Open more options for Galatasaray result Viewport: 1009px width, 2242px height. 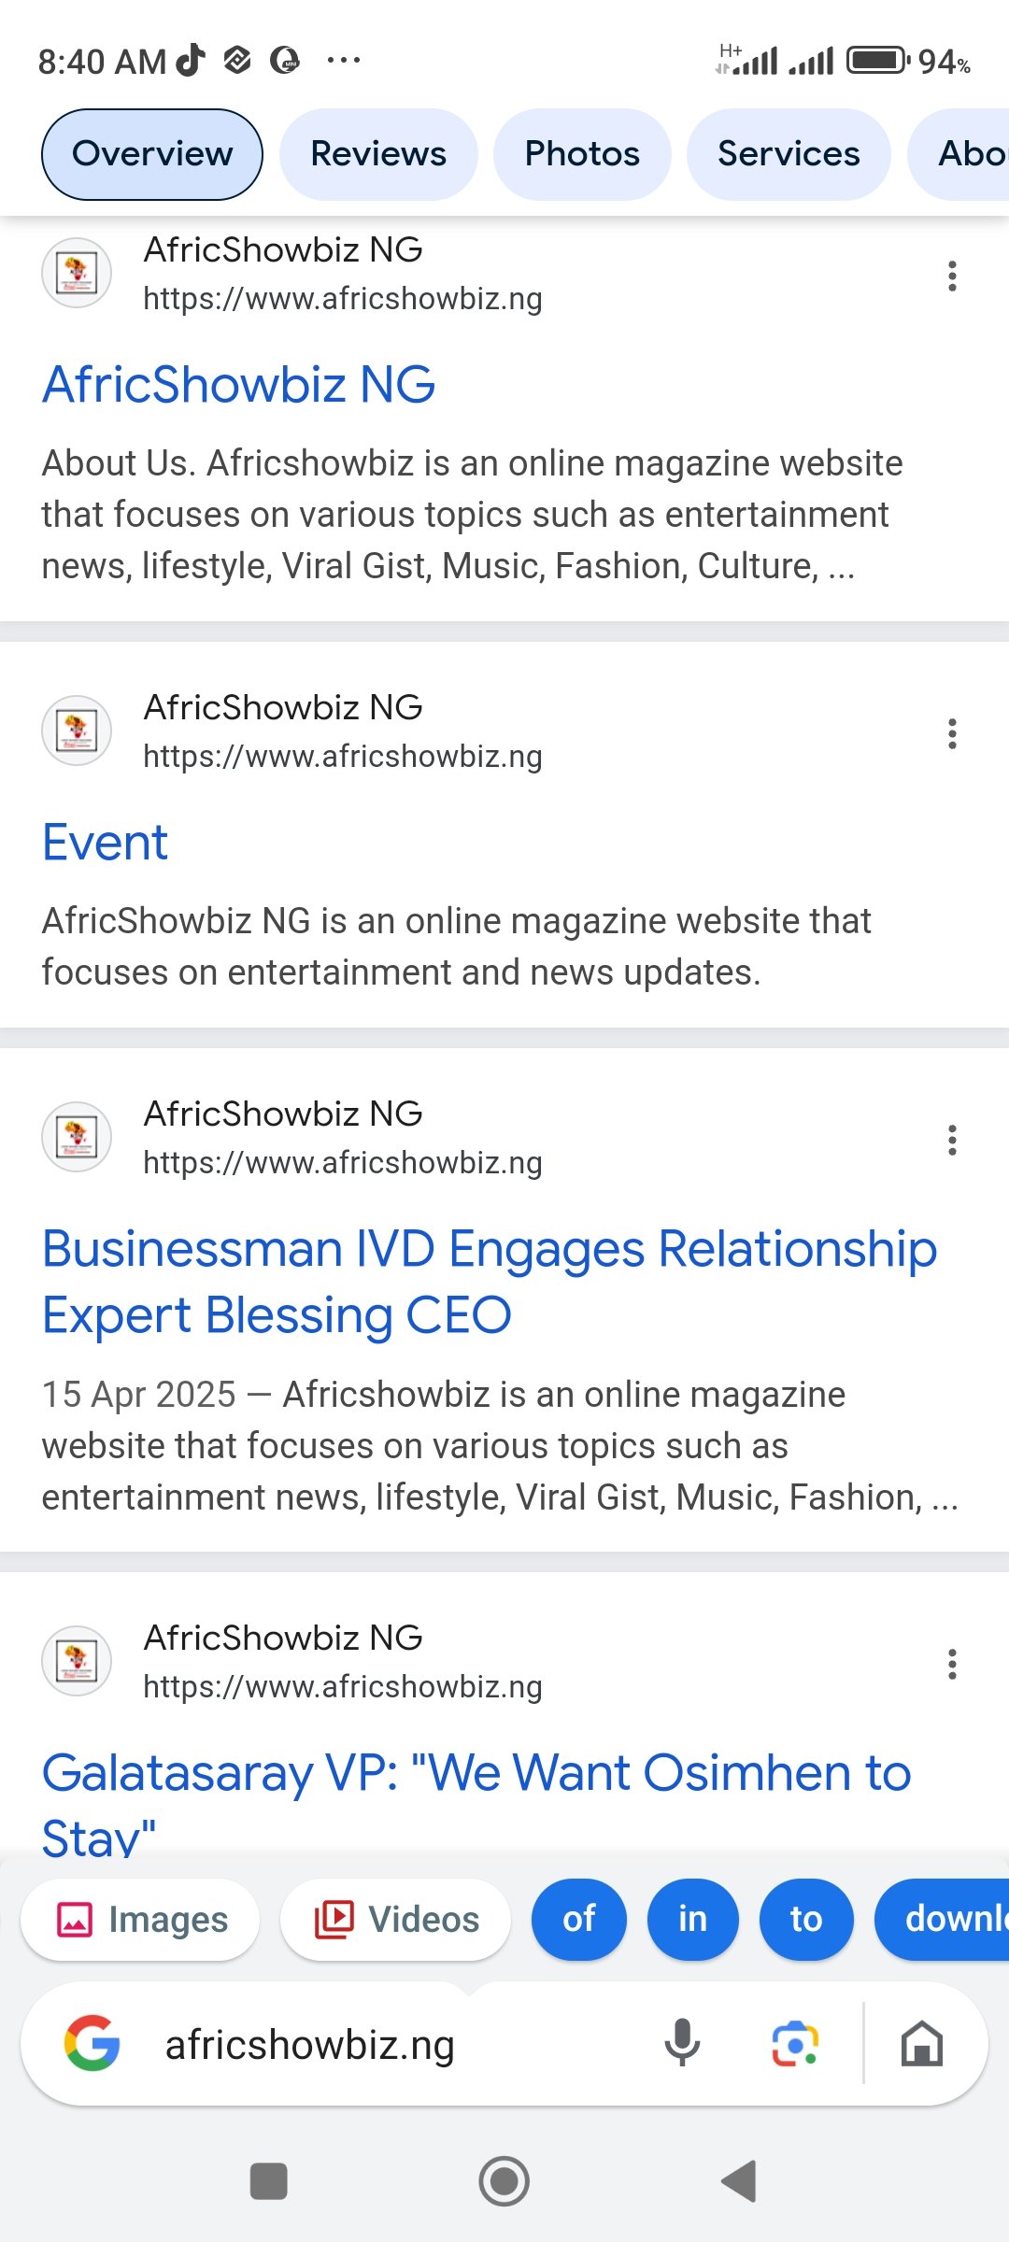coord(952,1664)
